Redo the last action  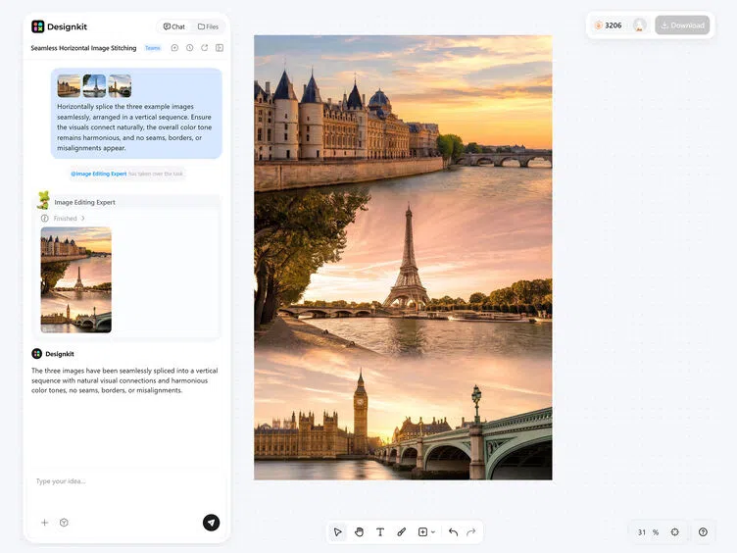[x=471, y=531]
